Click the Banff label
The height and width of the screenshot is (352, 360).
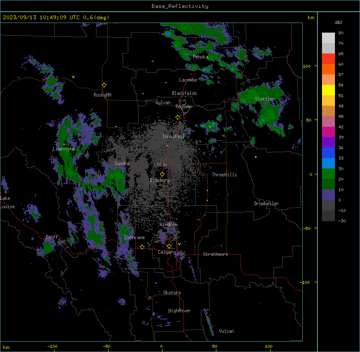click(x=52, y=237)
